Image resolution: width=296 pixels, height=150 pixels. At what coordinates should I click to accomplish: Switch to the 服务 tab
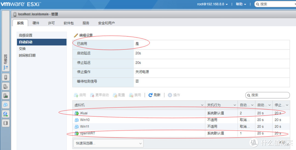click(86, 23)
